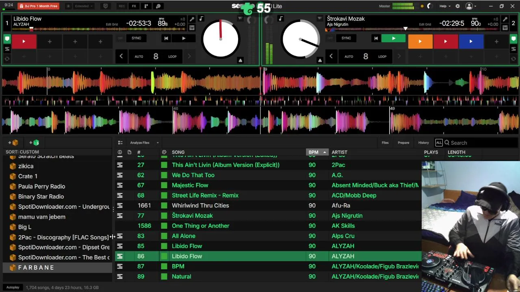Toggle key lock note icon on deck 2
The width and height of the screenshot is (520, 292).
click(x=281, y=19)
